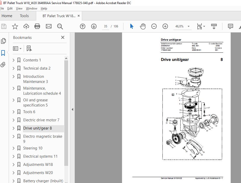Expand Electric drive motor 7 bookmark
241x183 pixels.
(14, 120)
